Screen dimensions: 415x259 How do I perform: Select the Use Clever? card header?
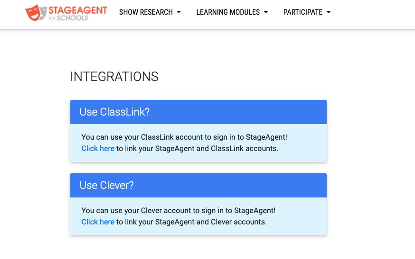(198, 185)
